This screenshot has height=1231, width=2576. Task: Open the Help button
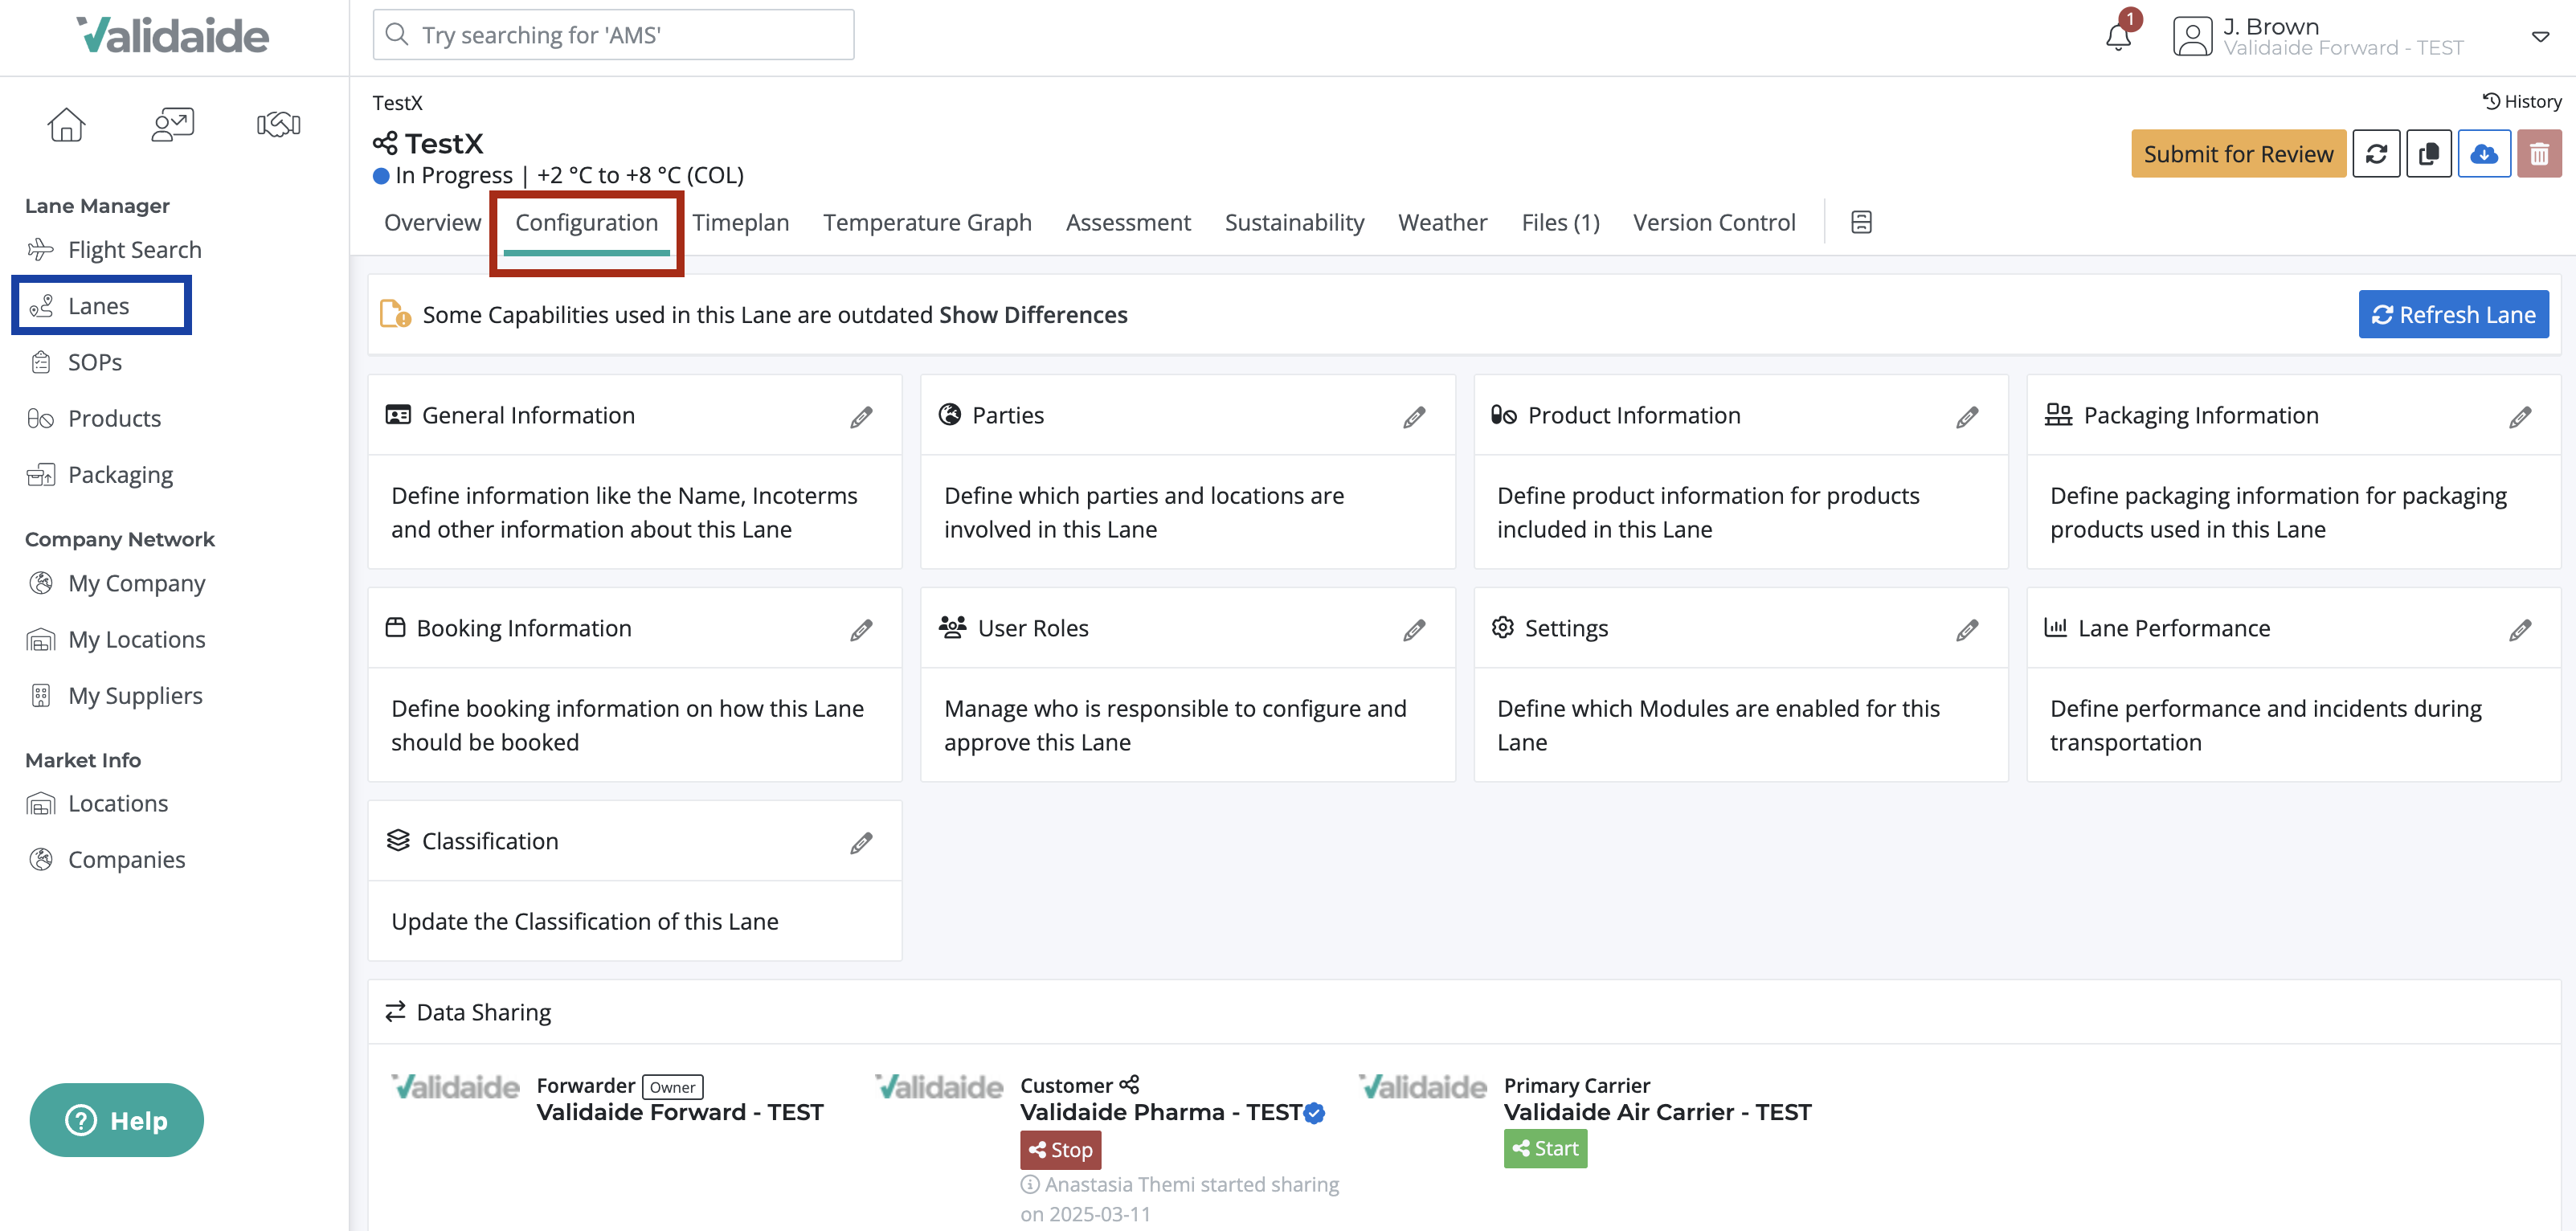117,1120
